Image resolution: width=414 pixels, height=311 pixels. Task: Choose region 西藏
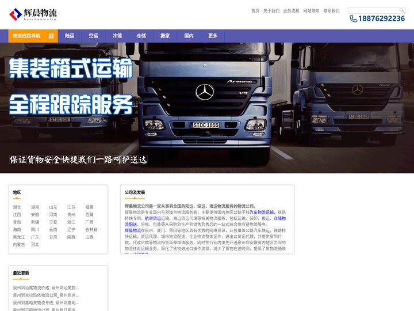tap(89, 214)
